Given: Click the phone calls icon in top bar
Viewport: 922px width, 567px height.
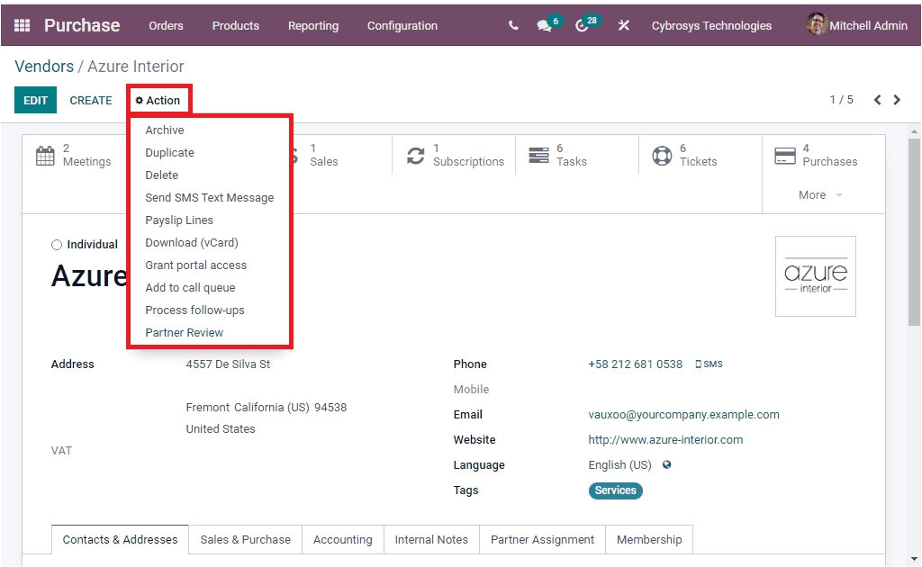Looking at the screenshot, I should (x=512, y=25).
